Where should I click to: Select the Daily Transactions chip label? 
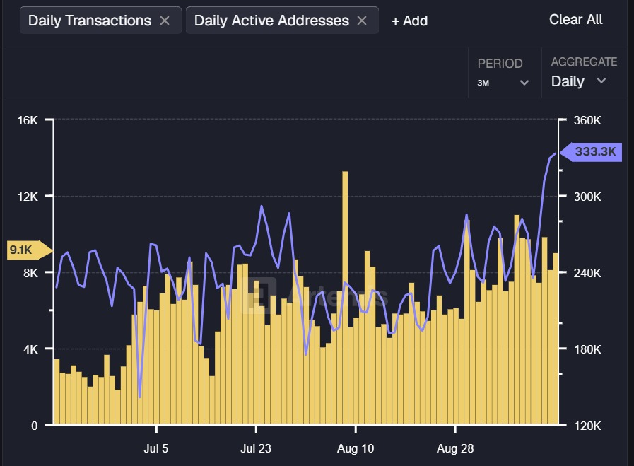[x=90, y=21]
